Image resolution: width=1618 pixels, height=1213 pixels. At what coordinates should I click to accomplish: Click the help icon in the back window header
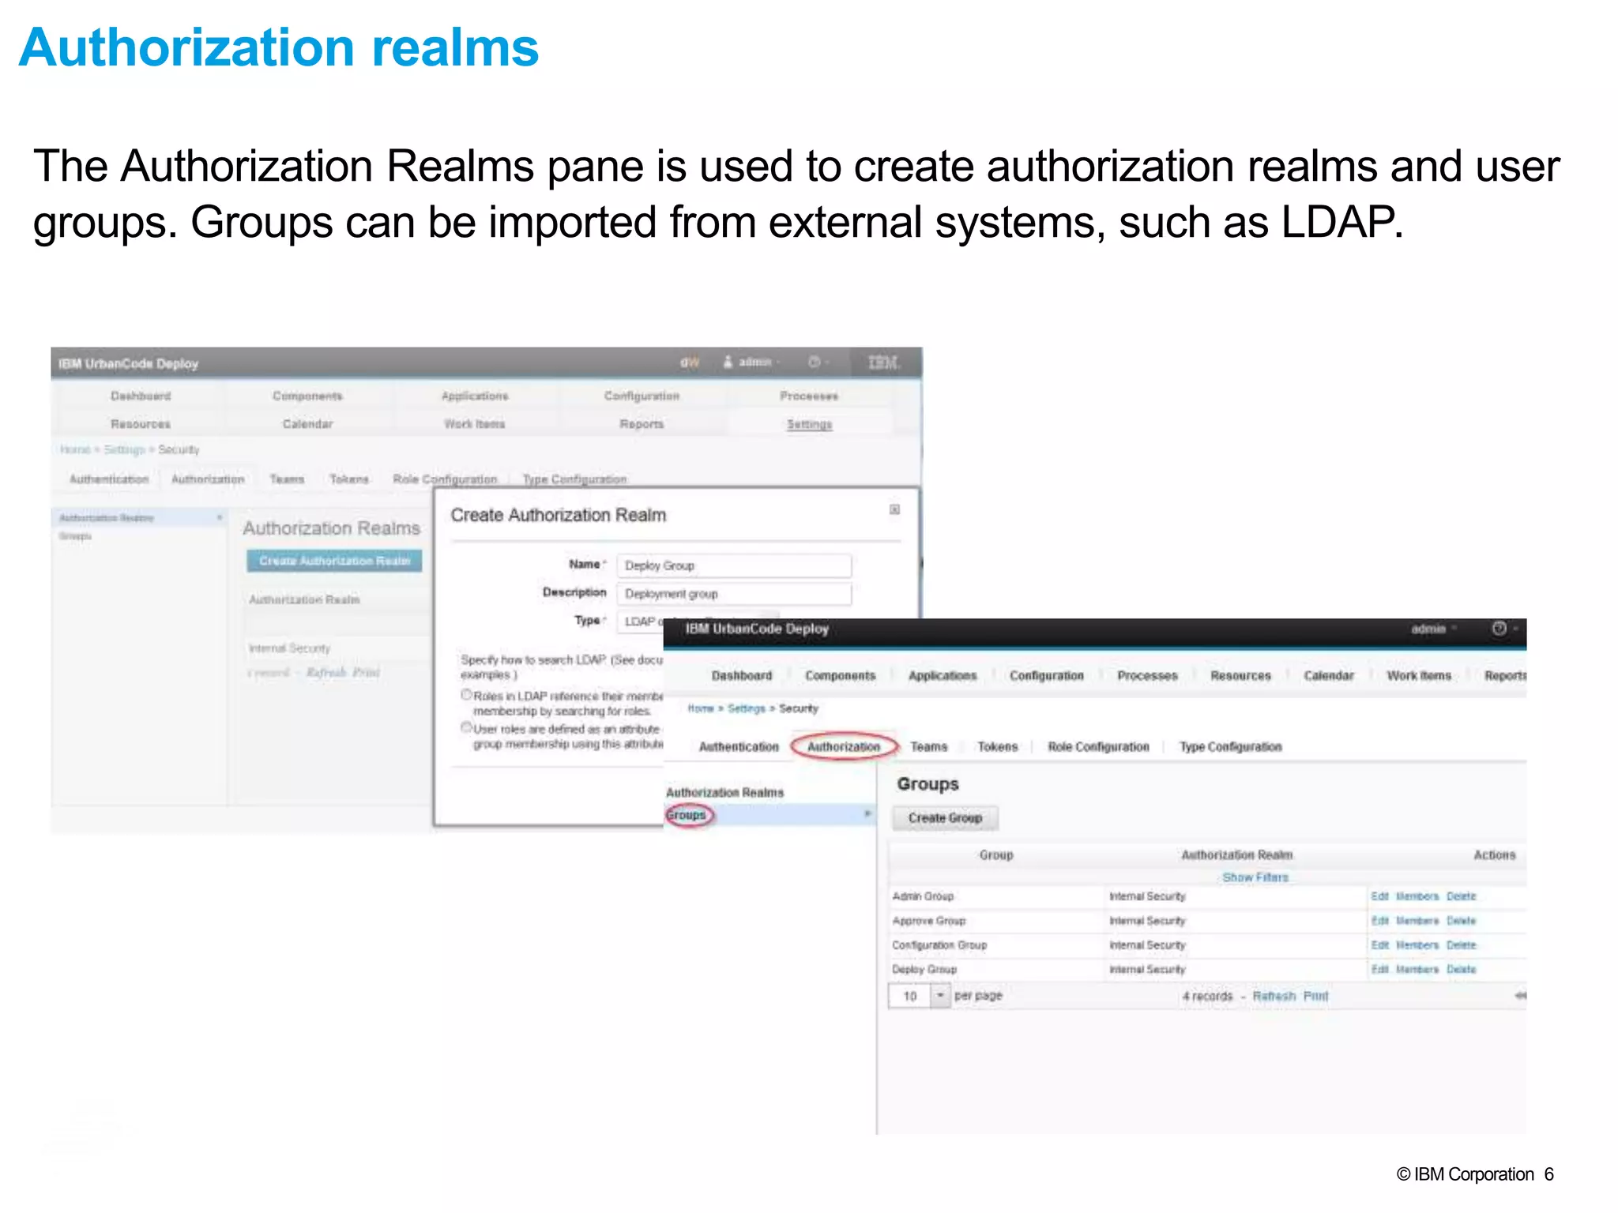click(x=814, y=362)
